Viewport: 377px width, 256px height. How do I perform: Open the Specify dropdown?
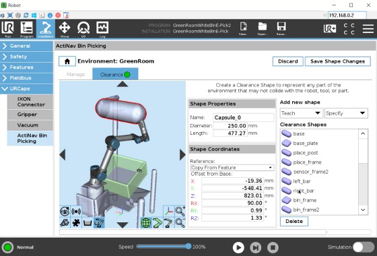click(x=346, y=113)
